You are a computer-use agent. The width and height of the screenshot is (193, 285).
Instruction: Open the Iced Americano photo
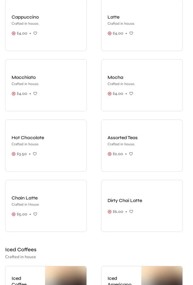pos(162,276)
